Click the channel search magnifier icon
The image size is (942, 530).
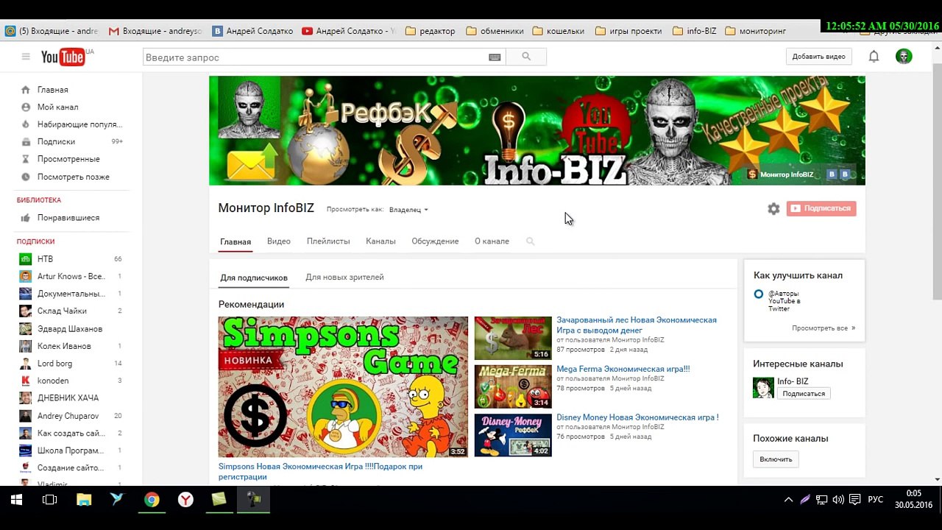click(x=530, y=241)
